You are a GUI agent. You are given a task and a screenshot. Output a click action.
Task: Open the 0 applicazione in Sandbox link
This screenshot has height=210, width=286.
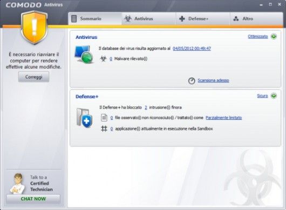pos(112,129)
